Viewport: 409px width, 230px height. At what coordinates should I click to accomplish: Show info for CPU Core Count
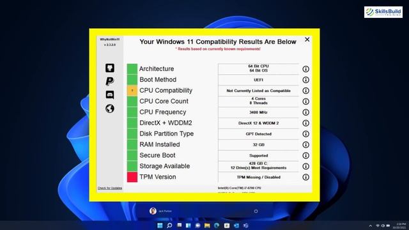pyautogui.click(x=305, y=102)
